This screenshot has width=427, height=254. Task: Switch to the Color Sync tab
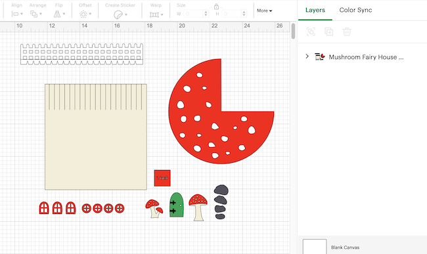355,10
